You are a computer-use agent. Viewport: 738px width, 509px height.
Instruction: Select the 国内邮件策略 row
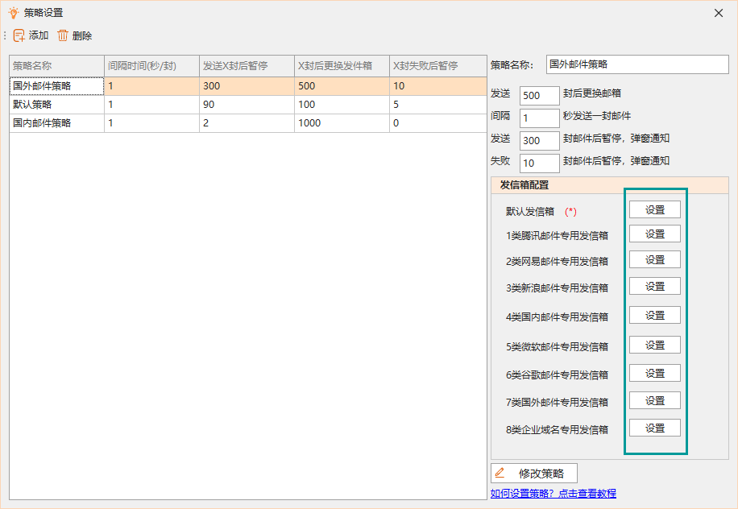247,123
